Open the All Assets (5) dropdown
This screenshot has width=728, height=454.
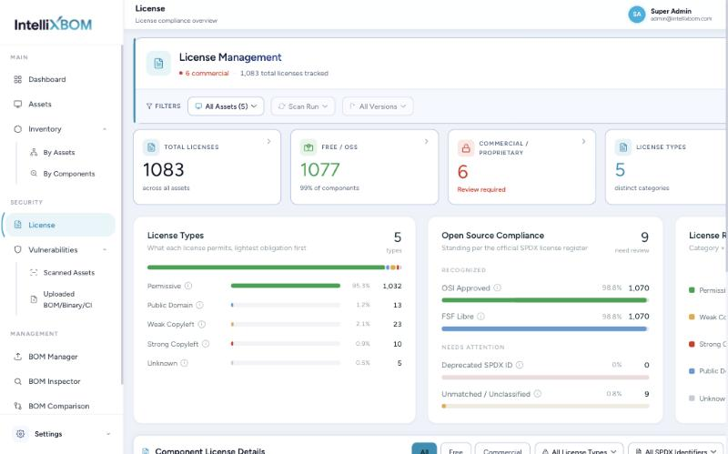226,106
